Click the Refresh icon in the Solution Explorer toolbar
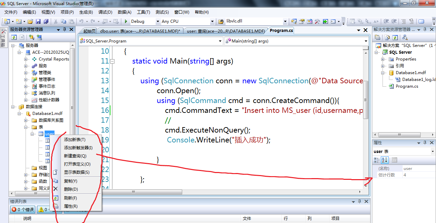The height and width of the screenshot is (223, 436). [x=395, y=37]
